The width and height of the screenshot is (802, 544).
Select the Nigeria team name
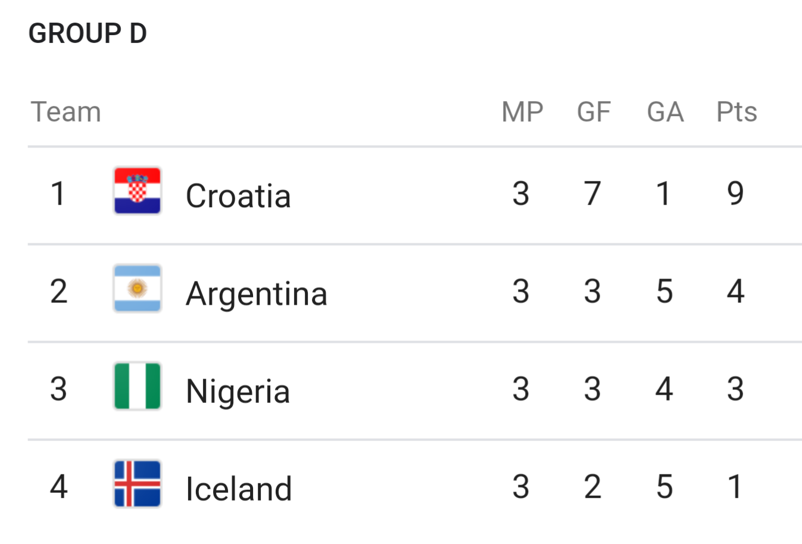[x=238, y=392]
